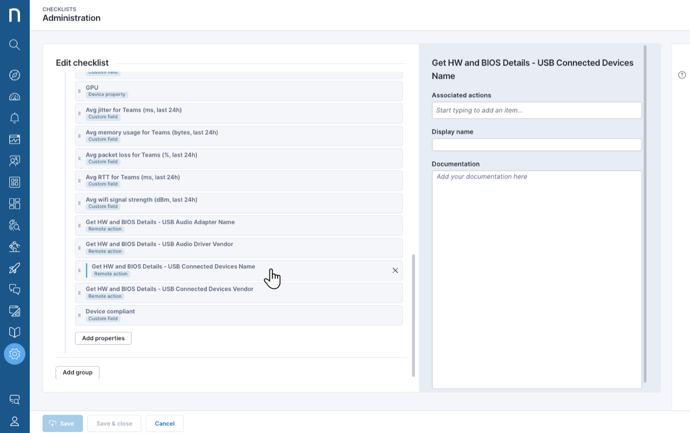Remove USB Connected Devices Name with the X

click(395, 270)
